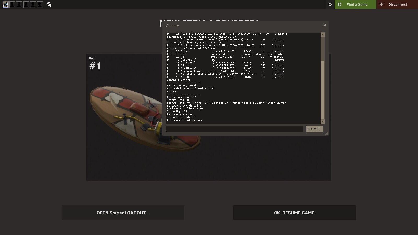Screen dimensions: 418x235
Task: Click the console resize grip in the corner
Action: [327, 133]
